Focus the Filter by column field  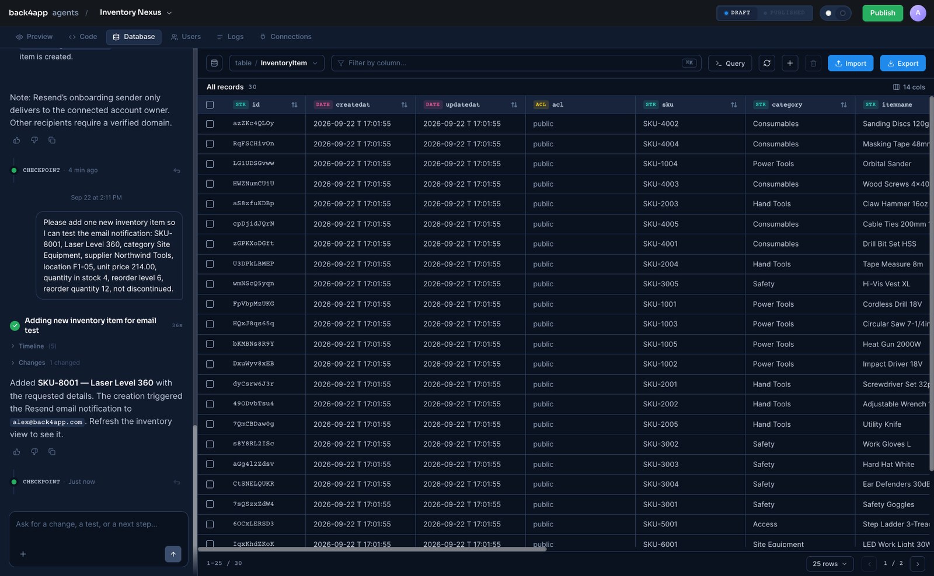pos(517,63)
